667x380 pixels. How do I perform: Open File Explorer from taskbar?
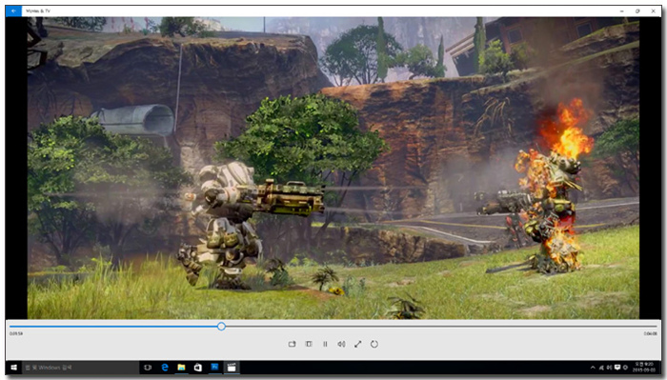pyautogui.click(x=181, y=368)
